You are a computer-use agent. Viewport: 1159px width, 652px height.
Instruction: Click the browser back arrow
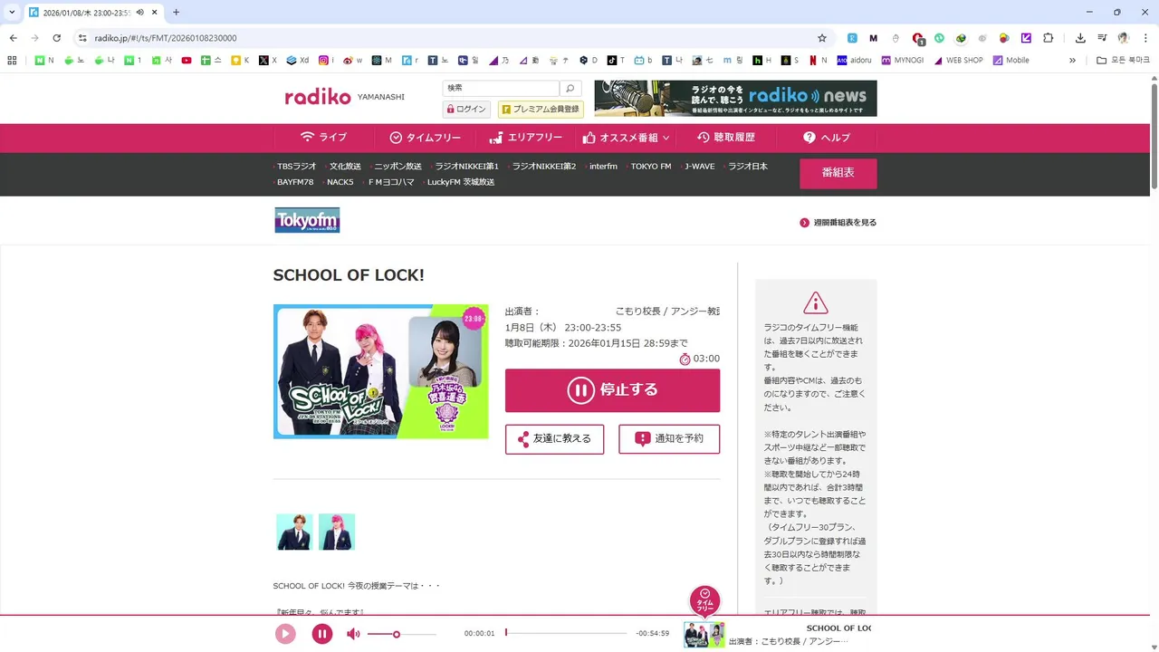coord(13,38)
